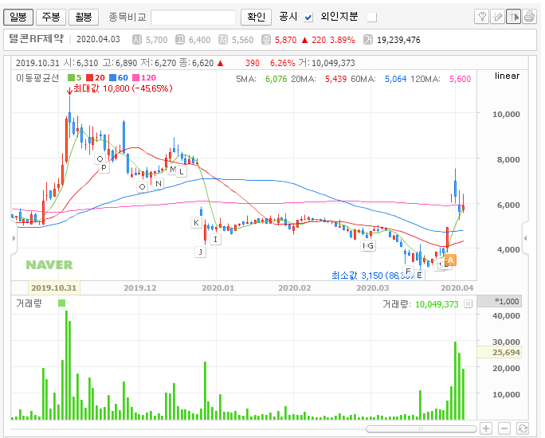The height and width of the screenshot is (438, 545).
Task: Uncheck the 공시 checkbox
Action: 308,17
